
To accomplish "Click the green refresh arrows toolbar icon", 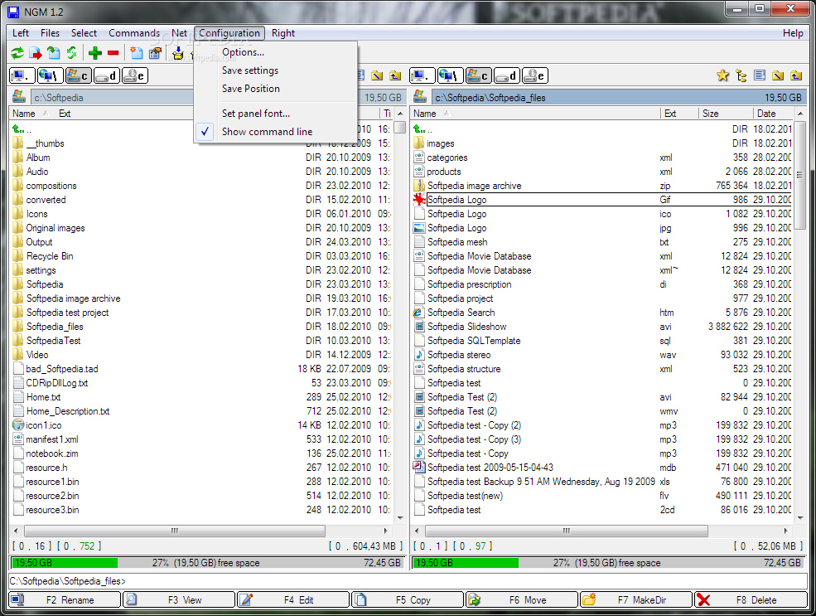I will tap(17, 53).
